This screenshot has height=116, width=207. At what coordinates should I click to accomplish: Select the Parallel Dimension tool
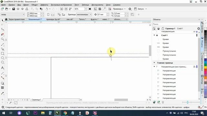(x=2, y=73)
